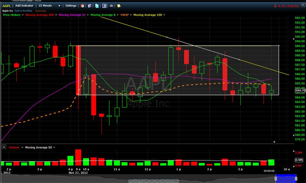
Task: Click the -4.75 (-0.81%) price change
Action: pos(286,6)
